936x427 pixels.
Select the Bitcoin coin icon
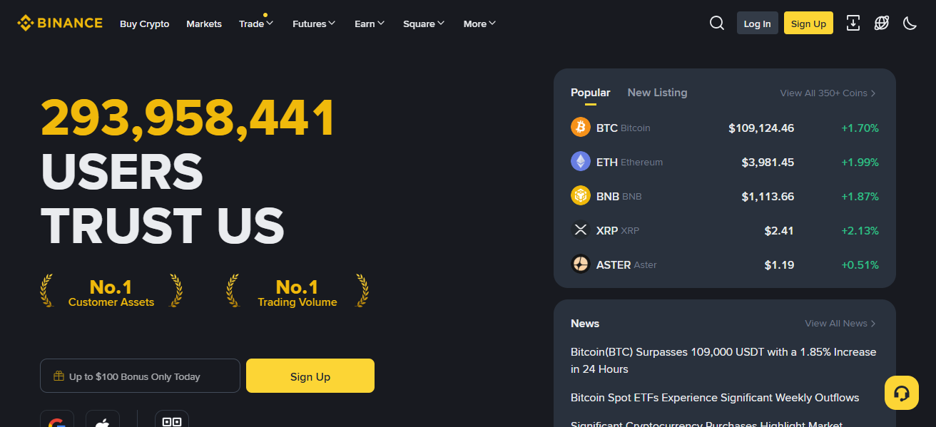click(581, 128)
